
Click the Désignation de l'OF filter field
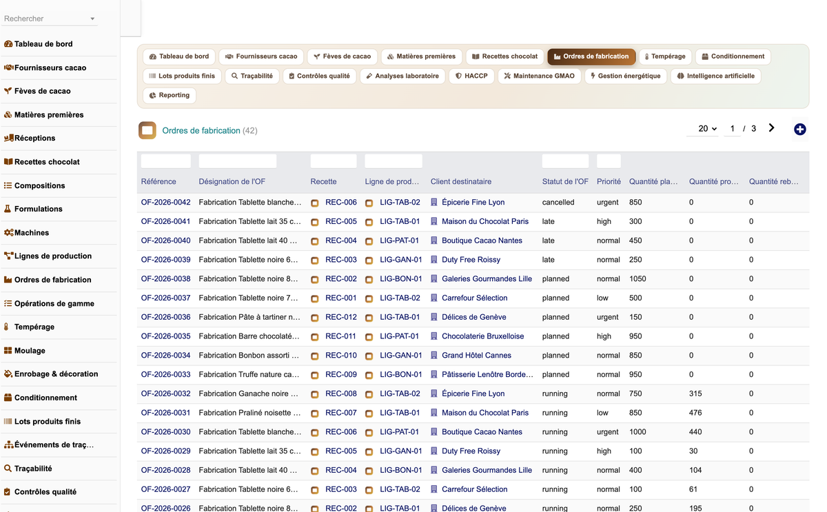point(238,161)
